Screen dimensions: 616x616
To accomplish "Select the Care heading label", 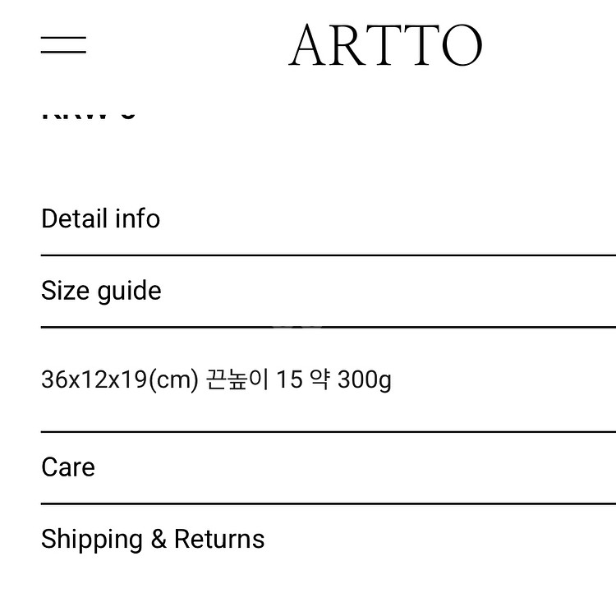I will click(68, 467).
